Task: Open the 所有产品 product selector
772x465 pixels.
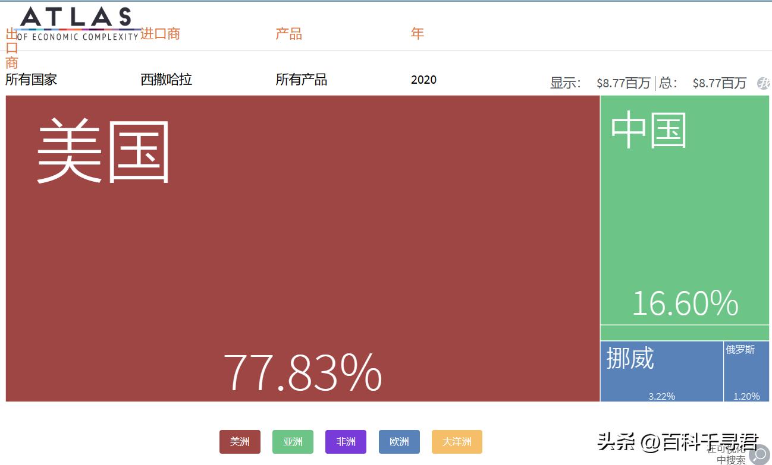Action: pyautogui.click(x=302, y=80)
